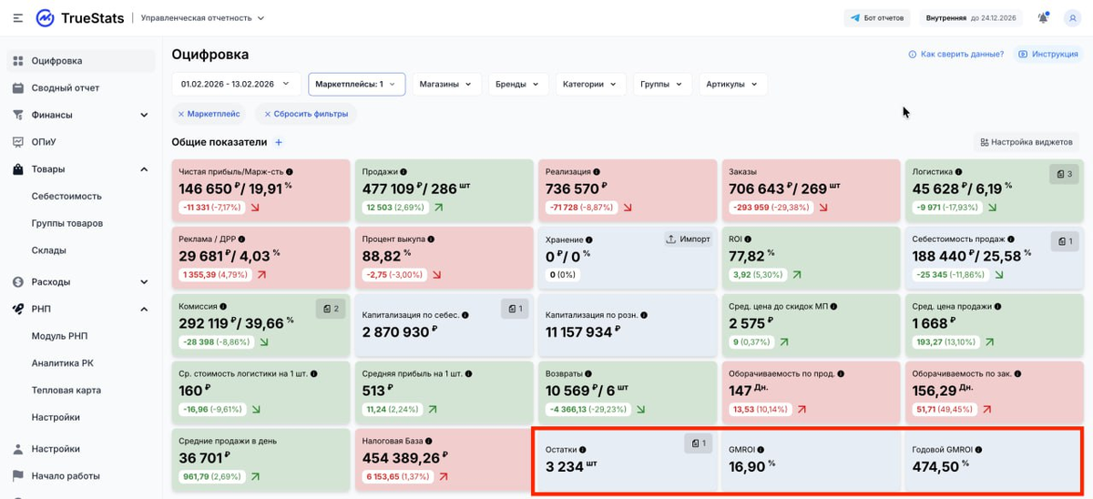Viewport: 1093px width, 499px height.
Task: Open the notifications bell icon
Action: (1043, 17)
